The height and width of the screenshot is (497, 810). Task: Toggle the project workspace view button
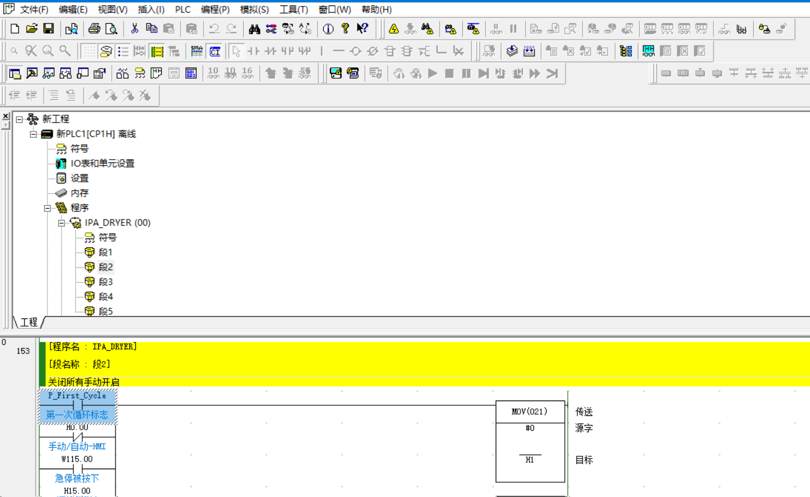15,73
